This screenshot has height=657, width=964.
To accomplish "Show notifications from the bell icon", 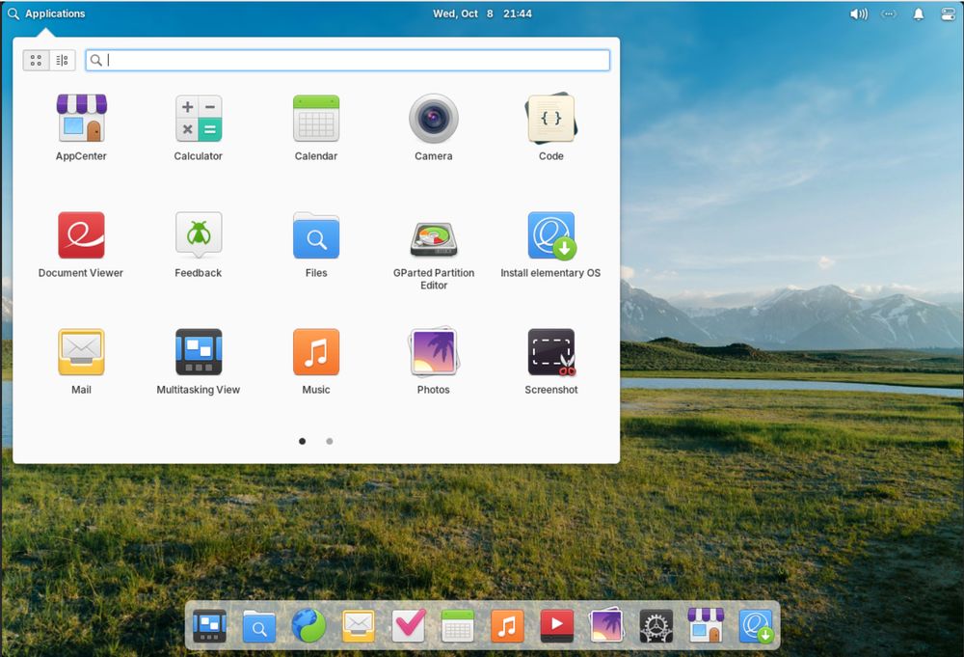I will 918,14.
